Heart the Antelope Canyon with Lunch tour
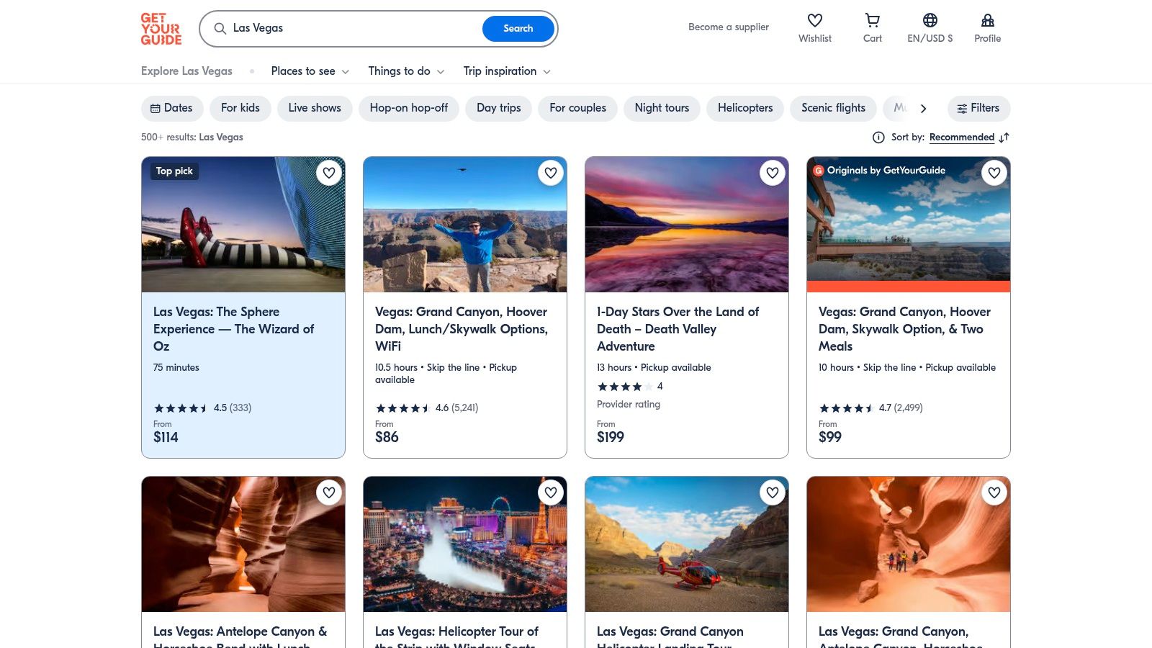Viewport: 1152px width, 648px height. click(x=329, y=492)
